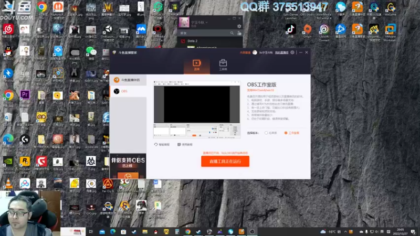Switch to the 直播 tab in Douyu manager
Image resolution: width=420 pixels, height=236 pixels.
point(196,65)
